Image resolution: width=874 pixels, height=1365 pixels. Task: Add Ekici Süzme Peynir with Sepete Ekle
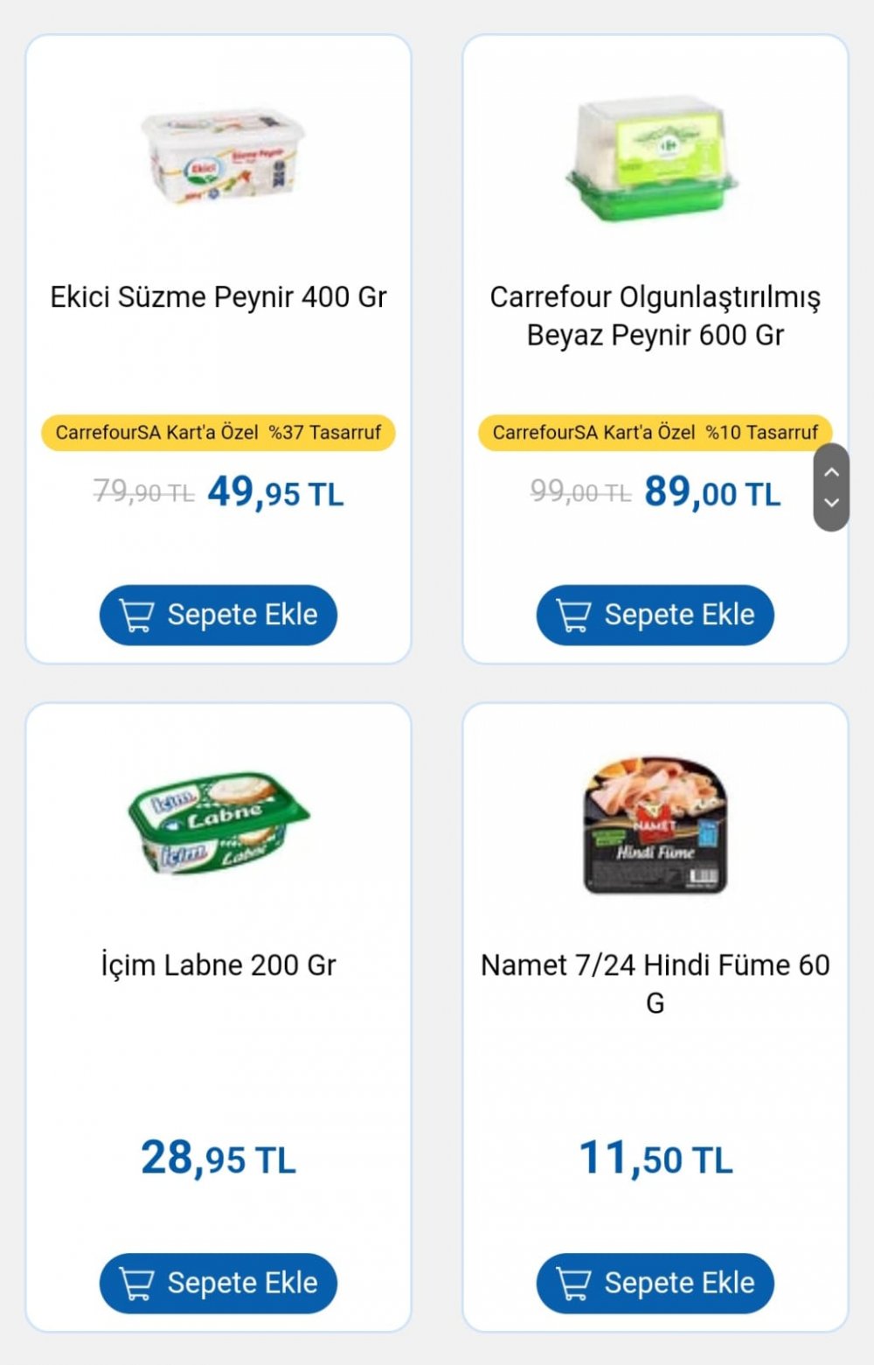click(218, 616)
